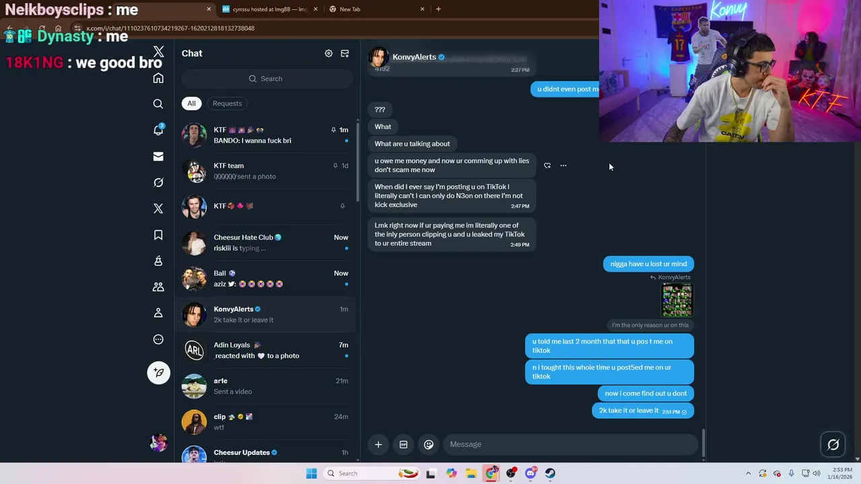The width and height of the screenshot is (861, 484).
Task: Open Bookmarks in the left sidebar
Action: pos(158,235)
